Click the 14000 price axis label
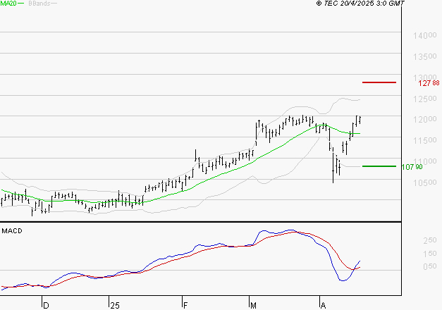442x310 pixels. point(425,35)
